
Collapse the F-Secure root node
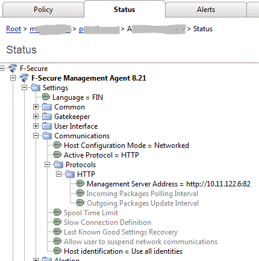(x=2, y=69)
